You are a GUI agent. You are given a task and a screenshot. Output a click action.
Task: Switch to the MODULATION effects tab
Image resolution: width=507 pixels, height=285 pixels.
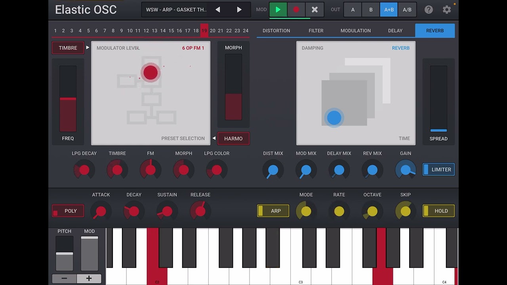[356, 30]
